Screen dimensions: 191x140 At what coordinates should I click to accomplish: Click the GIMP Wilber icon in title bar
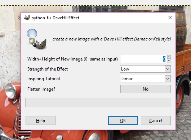[27, 18]
